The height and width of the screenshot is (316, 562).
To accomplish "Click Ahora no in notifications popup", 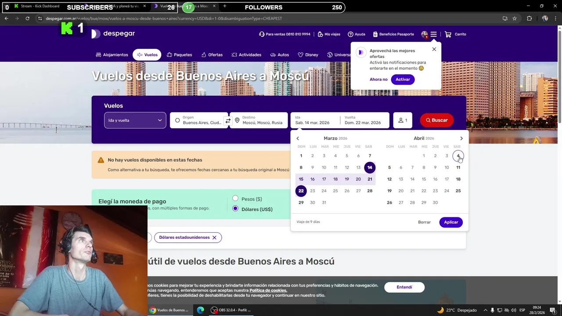I will point(378,79).
